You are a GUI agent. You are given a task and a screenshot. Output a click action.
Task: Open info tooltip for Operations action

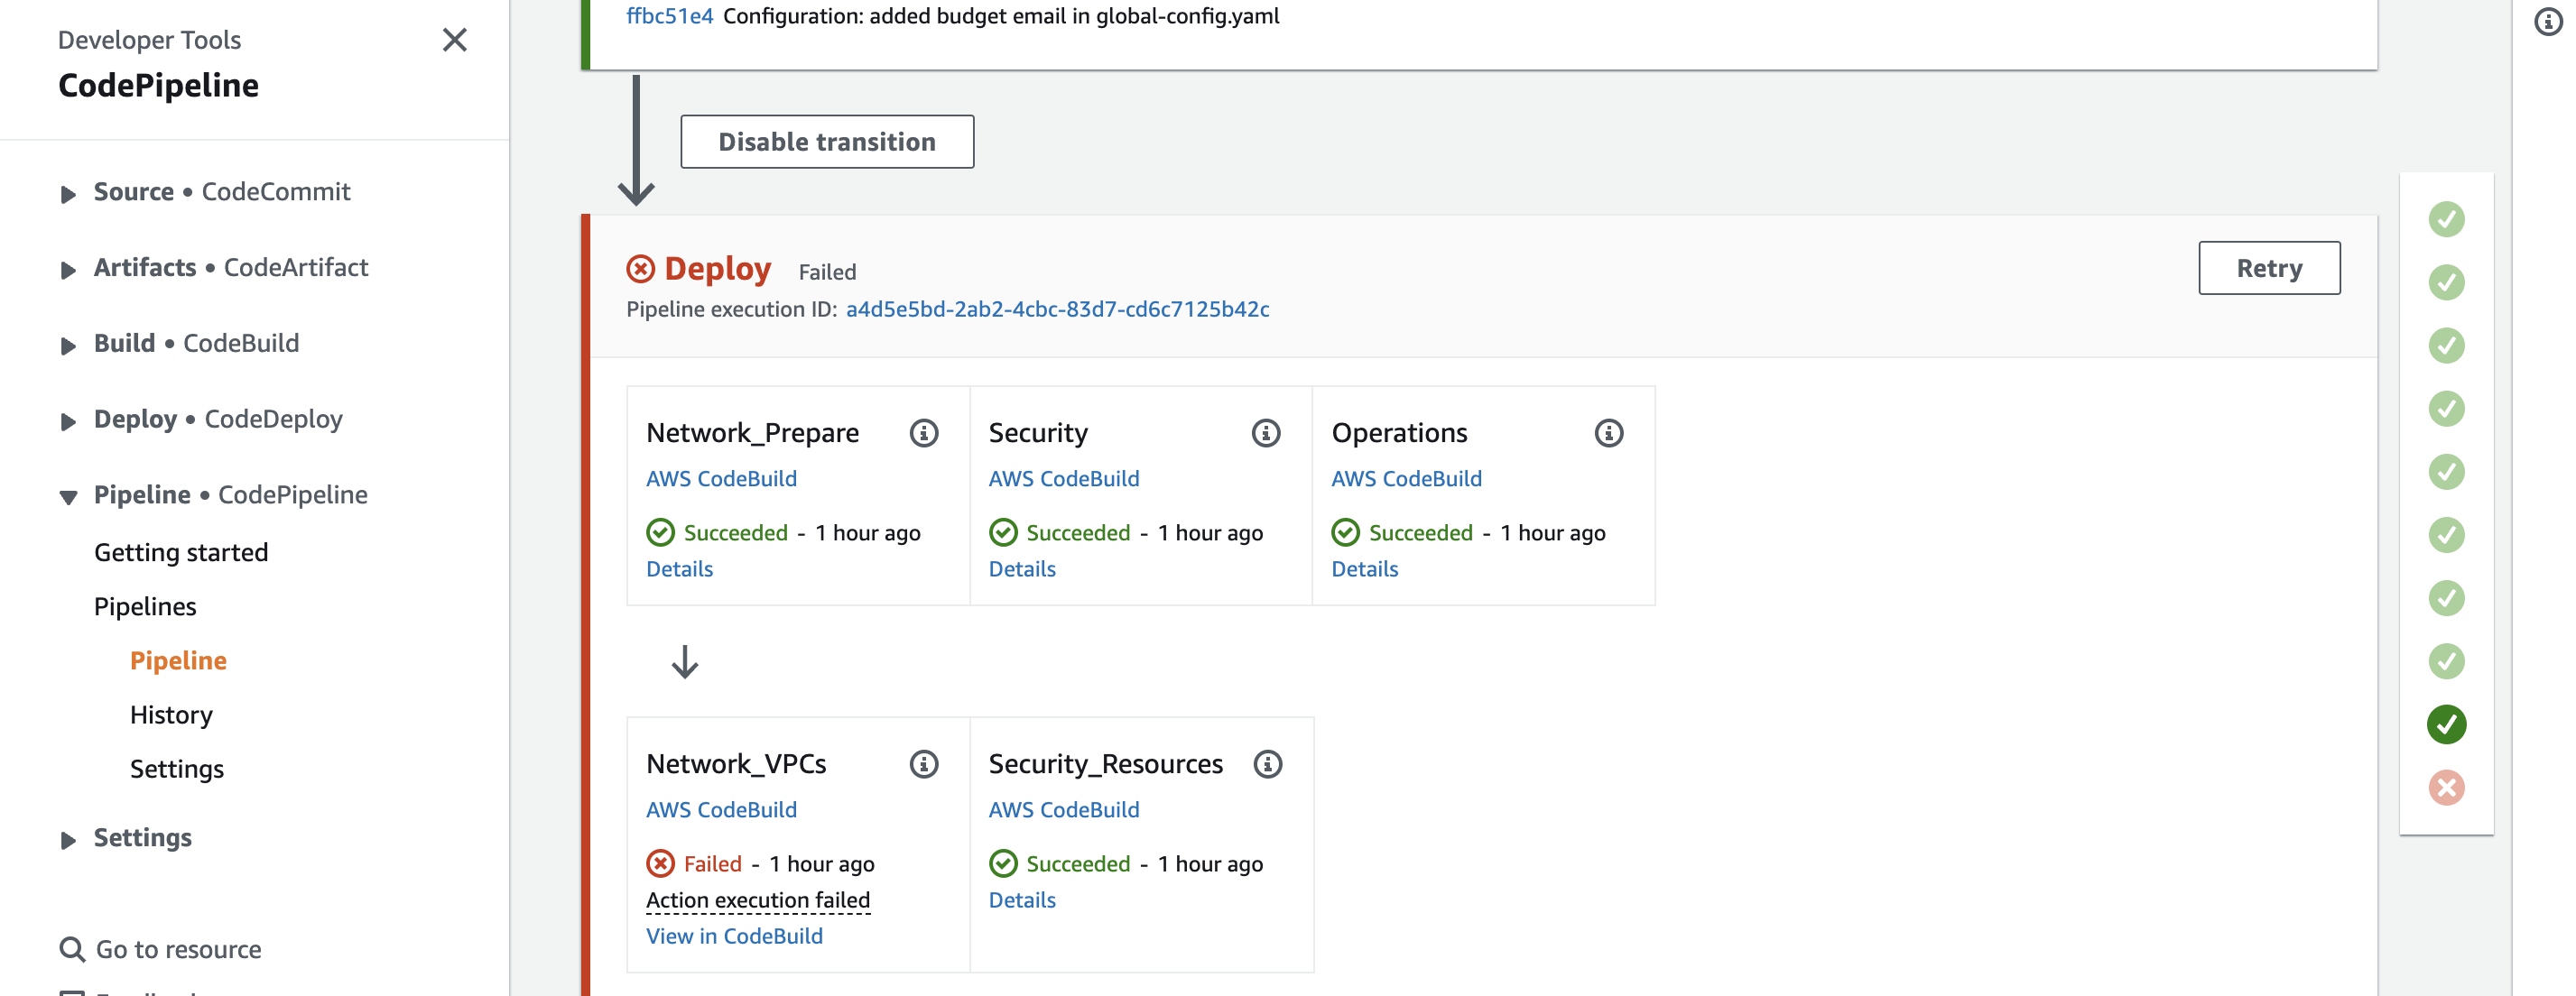[x=1608, y=432]
